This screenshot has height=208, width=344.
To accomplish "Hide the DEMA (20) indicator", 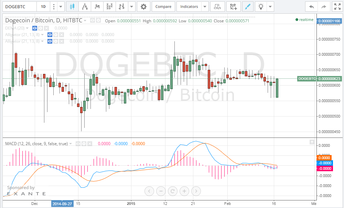I will [34, 28].
